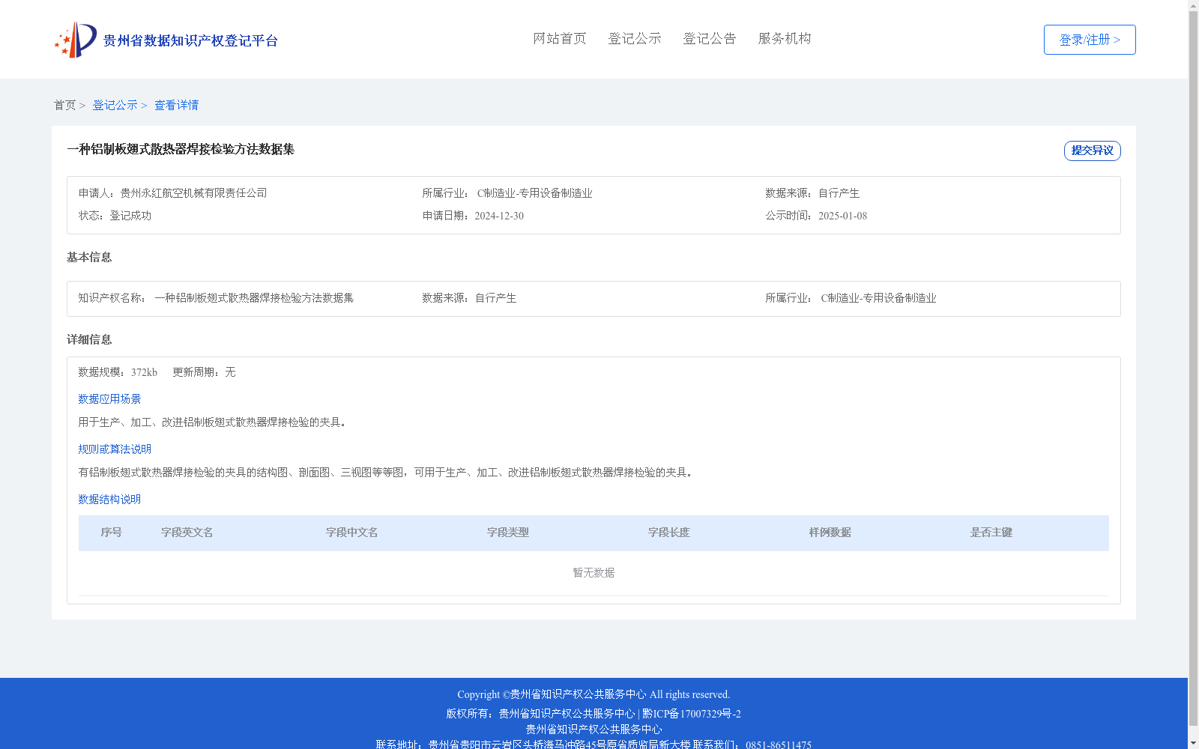Click 详细信息 section heading

pyautogui.click(x=89, y=339)
